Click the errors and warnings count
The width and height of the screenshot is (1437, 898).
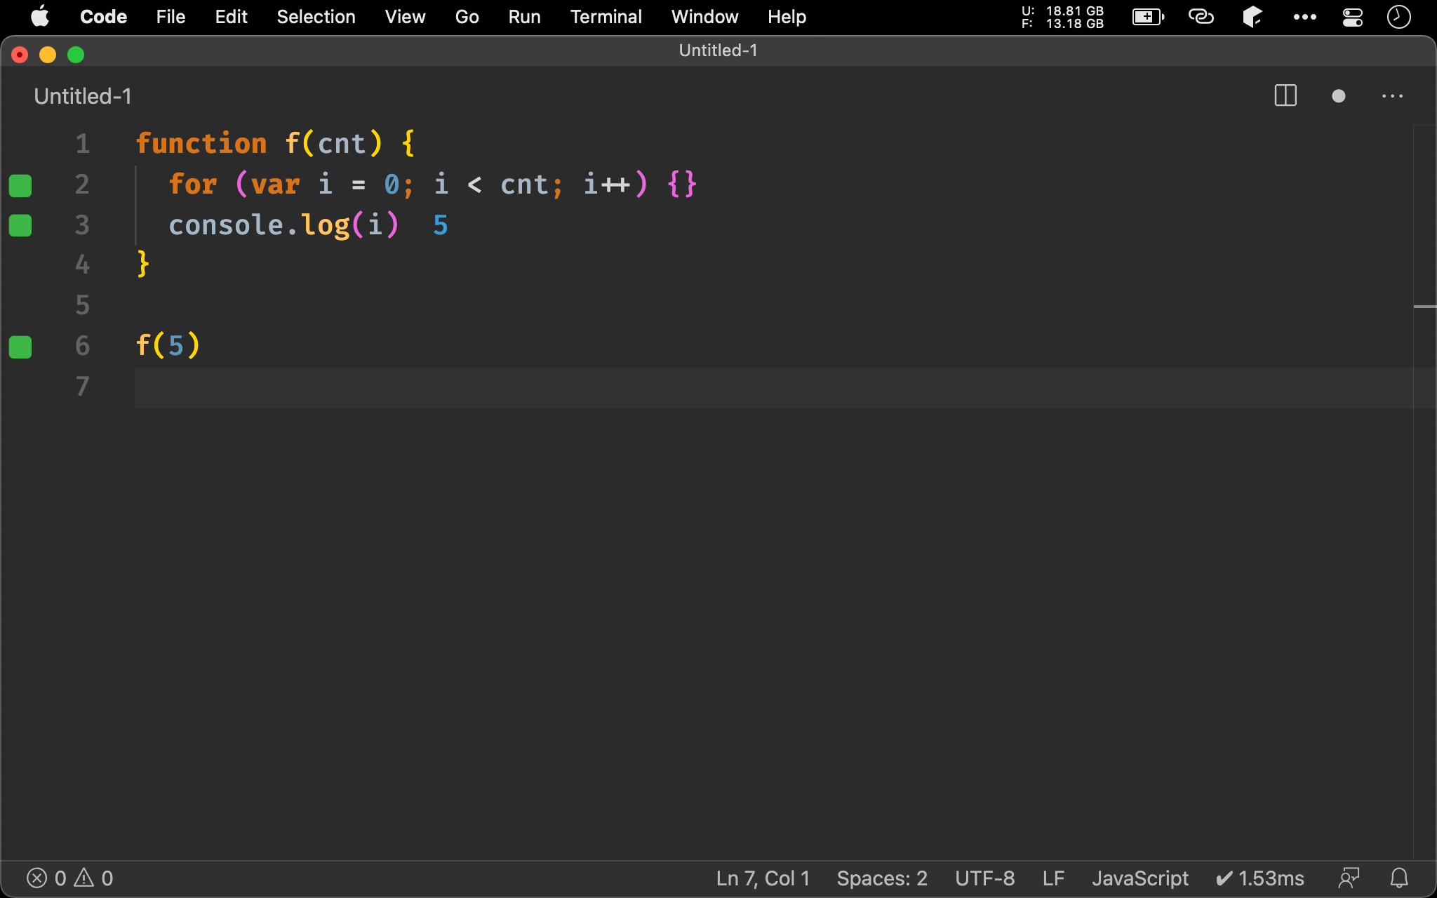(69, 878)
